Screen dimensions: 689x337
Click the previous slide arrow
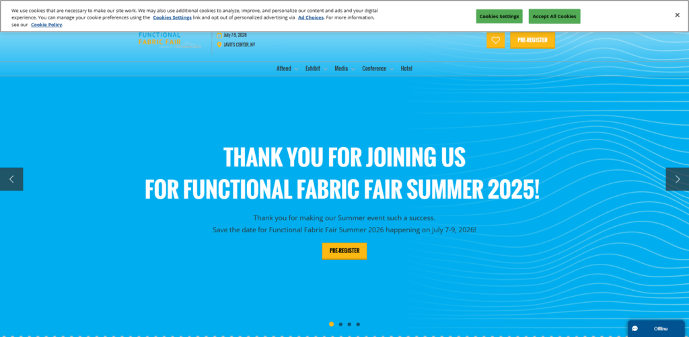pyautogui.click(x=11, y=179)
